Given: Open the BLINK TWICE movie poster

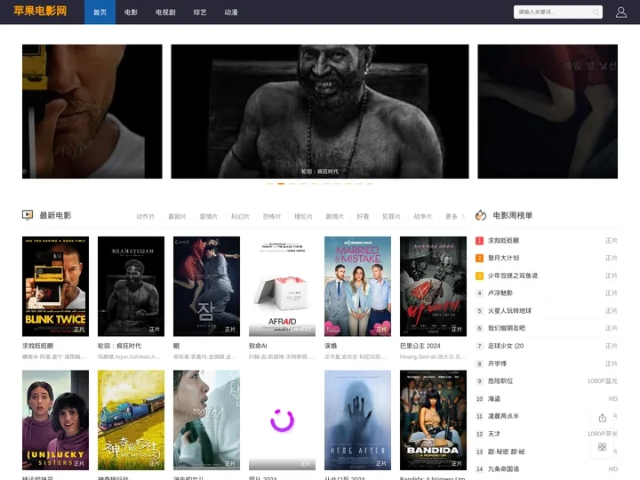Looking at the screenshot, I should pyautogui.click(x=55, y=286).
